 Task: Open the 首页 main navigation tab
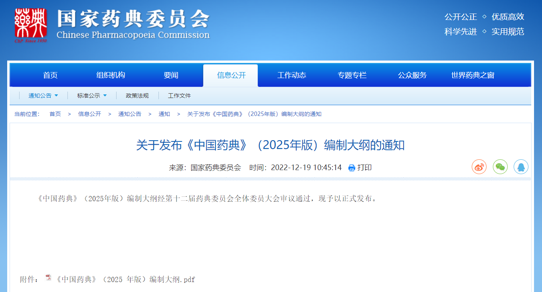[x=50, y=75]
